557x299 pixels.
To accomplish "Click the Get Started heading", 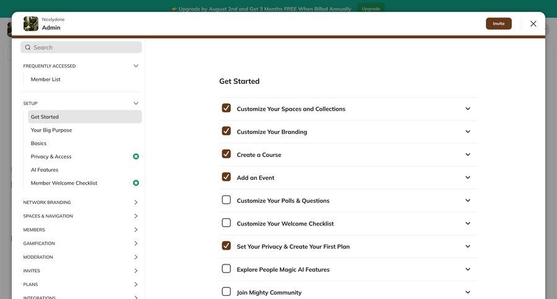I will pyautogui.click(x=239, y=81).
